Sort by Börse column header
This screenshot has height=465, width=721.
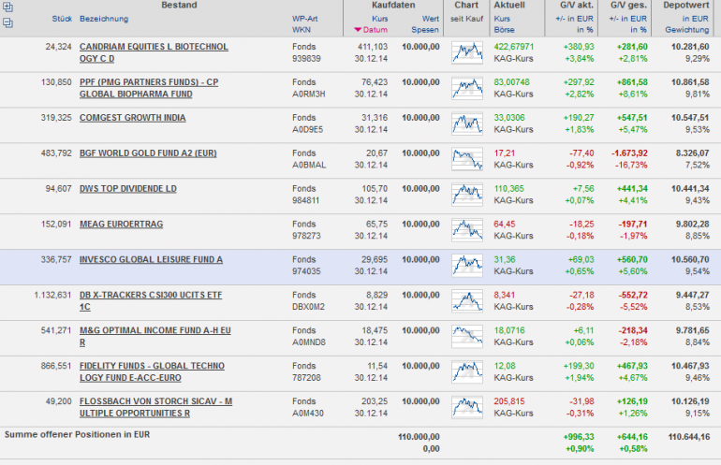[x=504, y=30]
